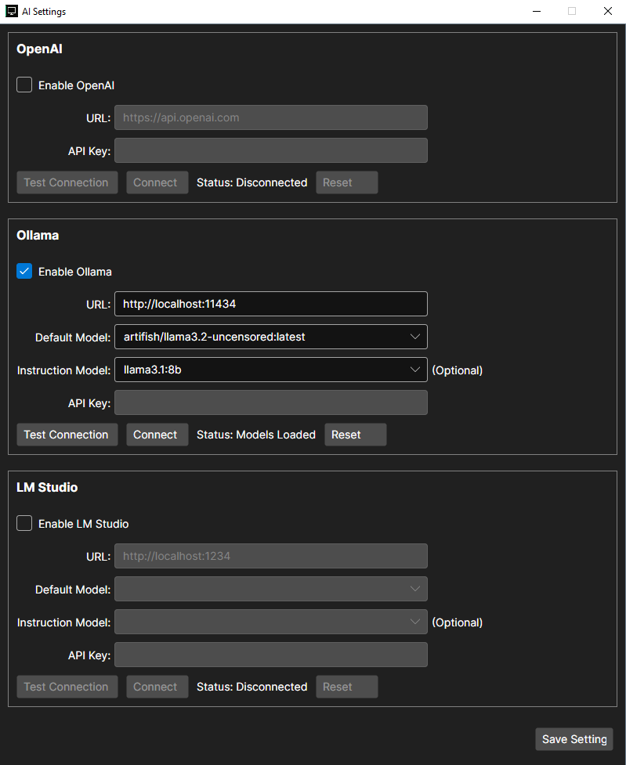Click the LM Studio URL field
626x765 pixels.
(270, 556)
